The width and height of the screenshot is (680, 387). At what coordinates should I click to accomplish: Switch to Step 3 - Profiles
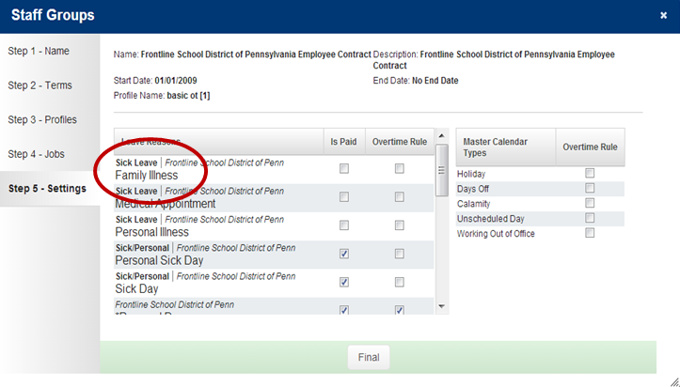pyautogui.click(x=42, y=120)
